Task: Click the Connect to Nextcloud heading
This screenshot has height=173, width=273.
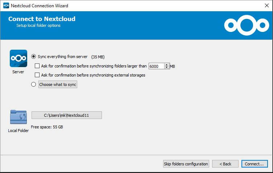Action: tap(42, 19)
